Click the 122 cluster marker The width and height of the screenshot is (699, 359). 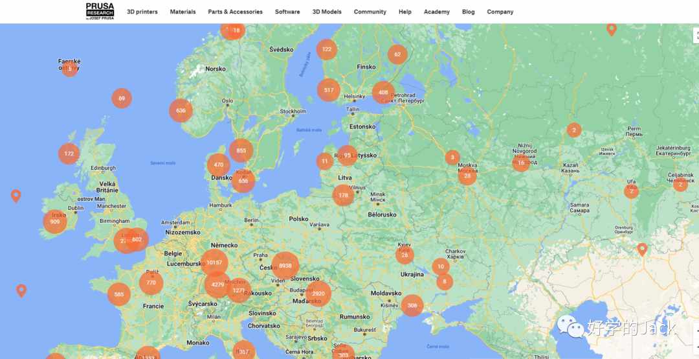click(x=327, y=49)
